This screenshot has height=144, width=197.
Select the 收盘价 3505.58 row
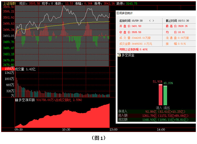pyautogui.click(x=130, y=32)
